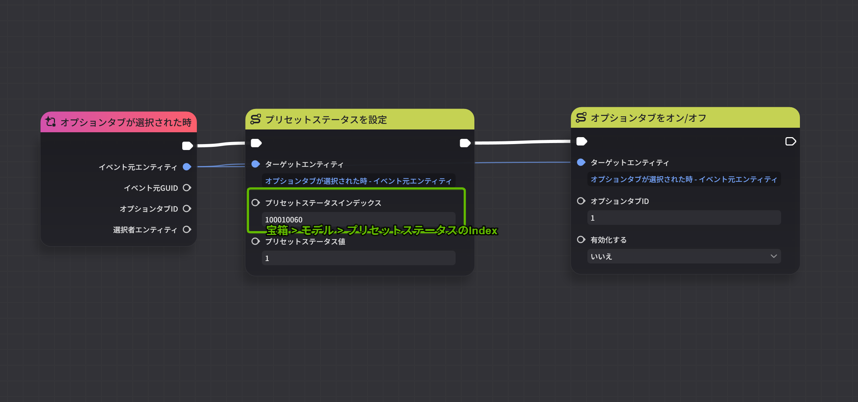Click オプションタブID value field in right node
Screen dimensions: 858x402
click(x=683, y=218)
